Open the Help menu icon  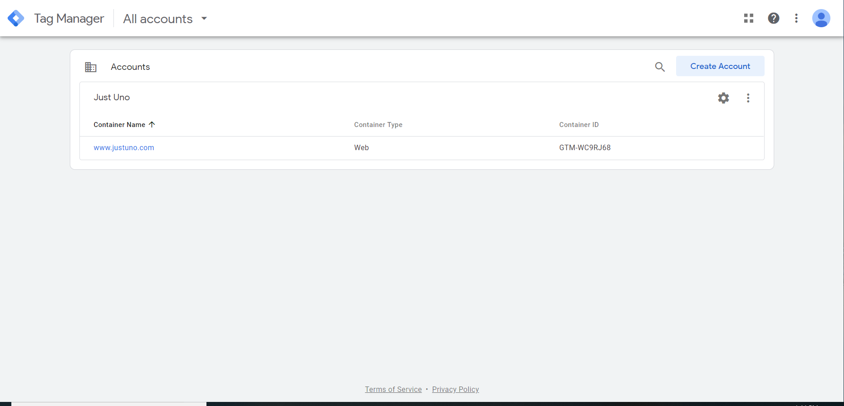click(774, 18)
